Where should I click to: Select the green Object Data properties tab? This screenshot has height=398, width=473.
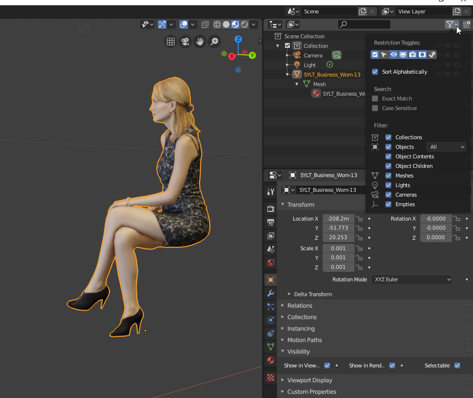click(270, 347)
